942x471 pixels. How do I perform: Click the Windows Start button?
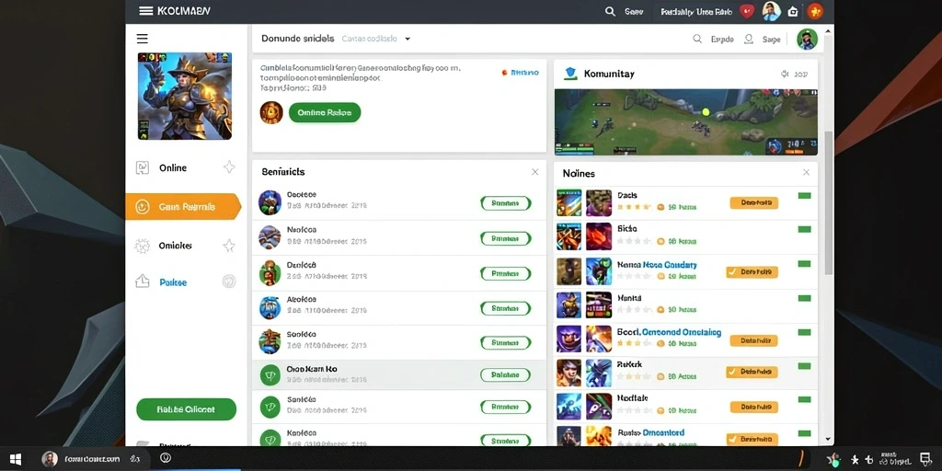click(x=16, y=460)
